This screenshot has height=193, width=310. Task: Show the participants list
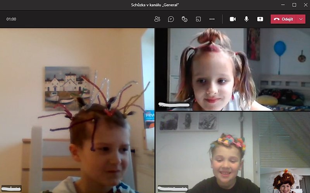pyautogui.click(x=157, y=19)
